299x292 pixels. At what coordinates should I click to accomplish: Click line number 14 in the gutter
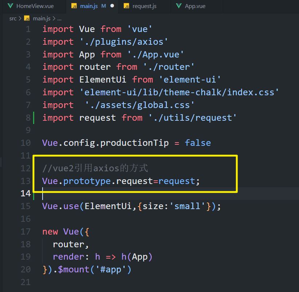click(25, 193)
